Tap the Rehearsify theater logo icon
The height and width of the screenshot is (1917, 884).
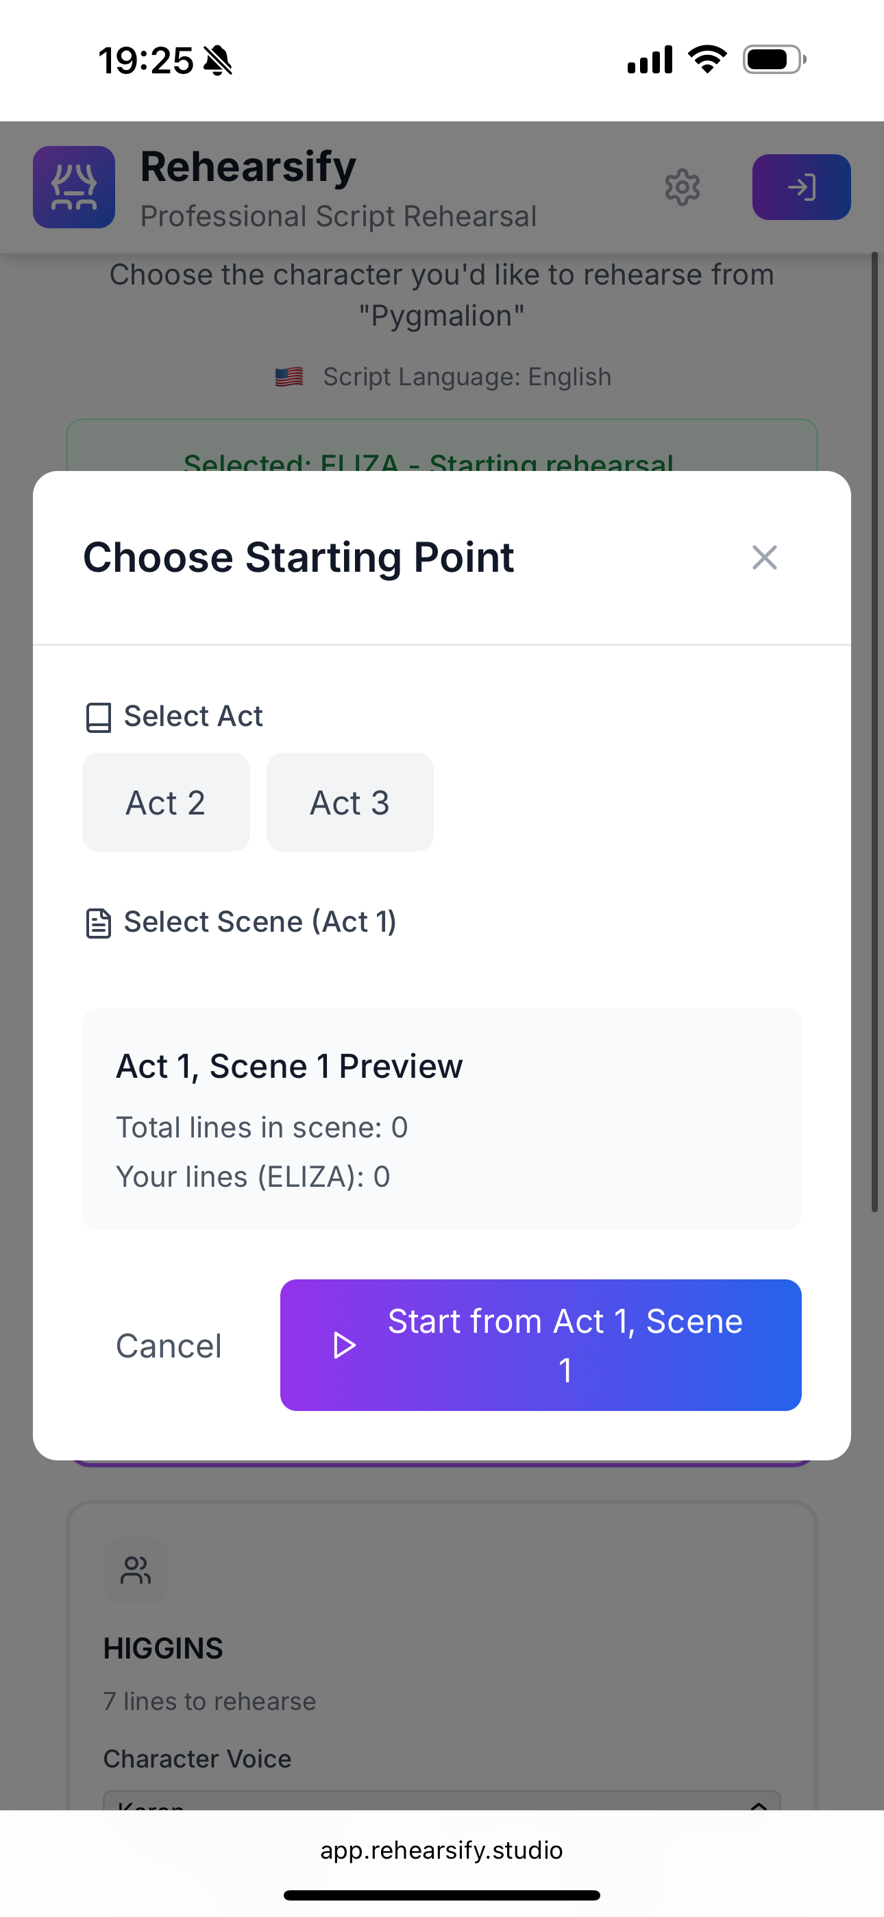[74, 186]
